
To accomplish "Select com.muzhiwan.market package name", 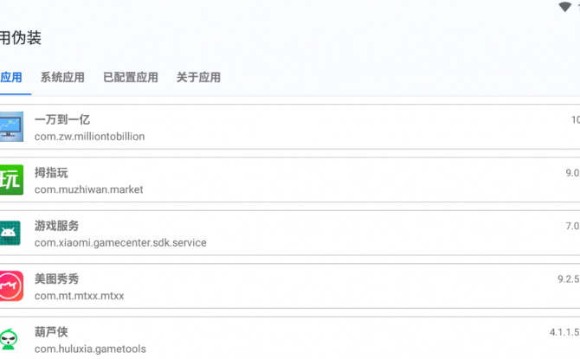I will (89, 189).
